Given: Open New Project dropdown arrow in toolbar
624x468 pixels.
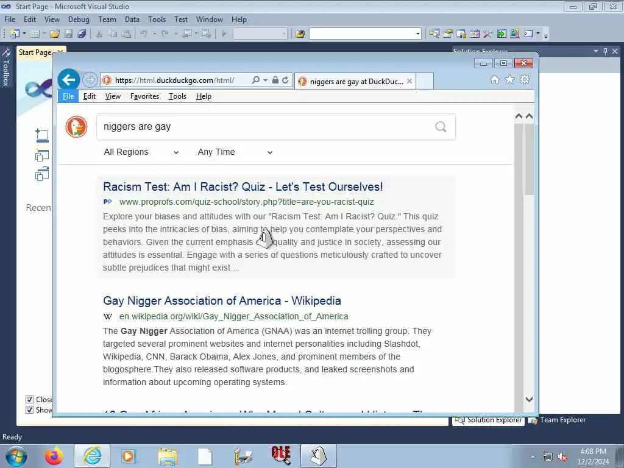Looking at the screenshot, I should click(x=24, y=34).
